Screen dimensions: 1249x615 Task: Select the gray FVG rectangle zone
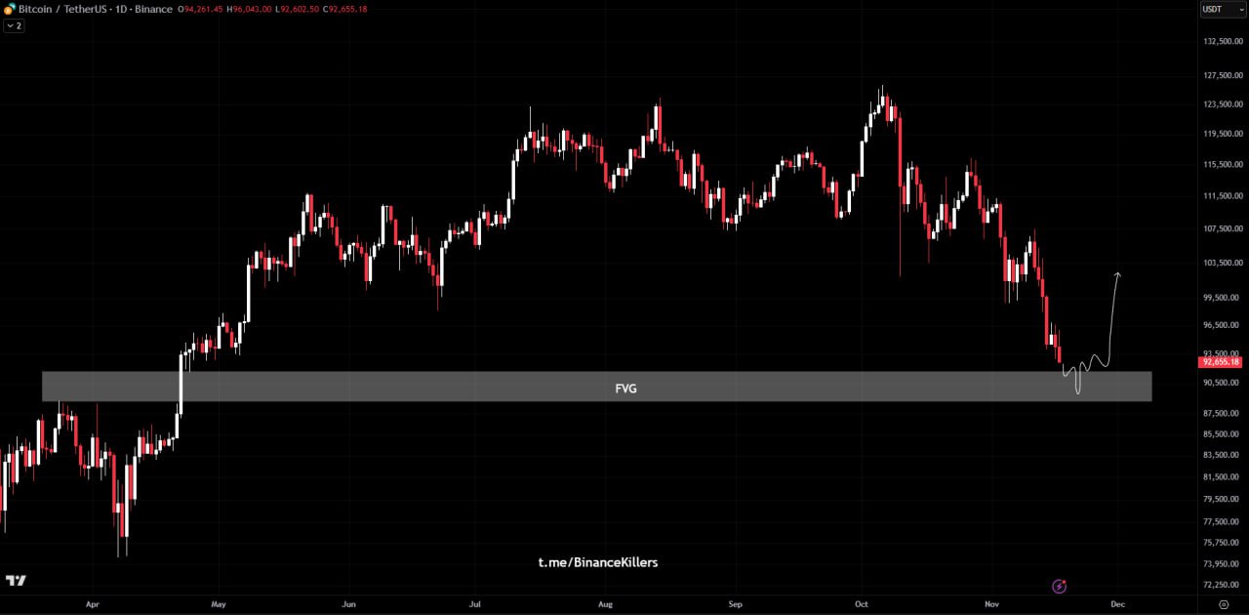pos(390,387)
